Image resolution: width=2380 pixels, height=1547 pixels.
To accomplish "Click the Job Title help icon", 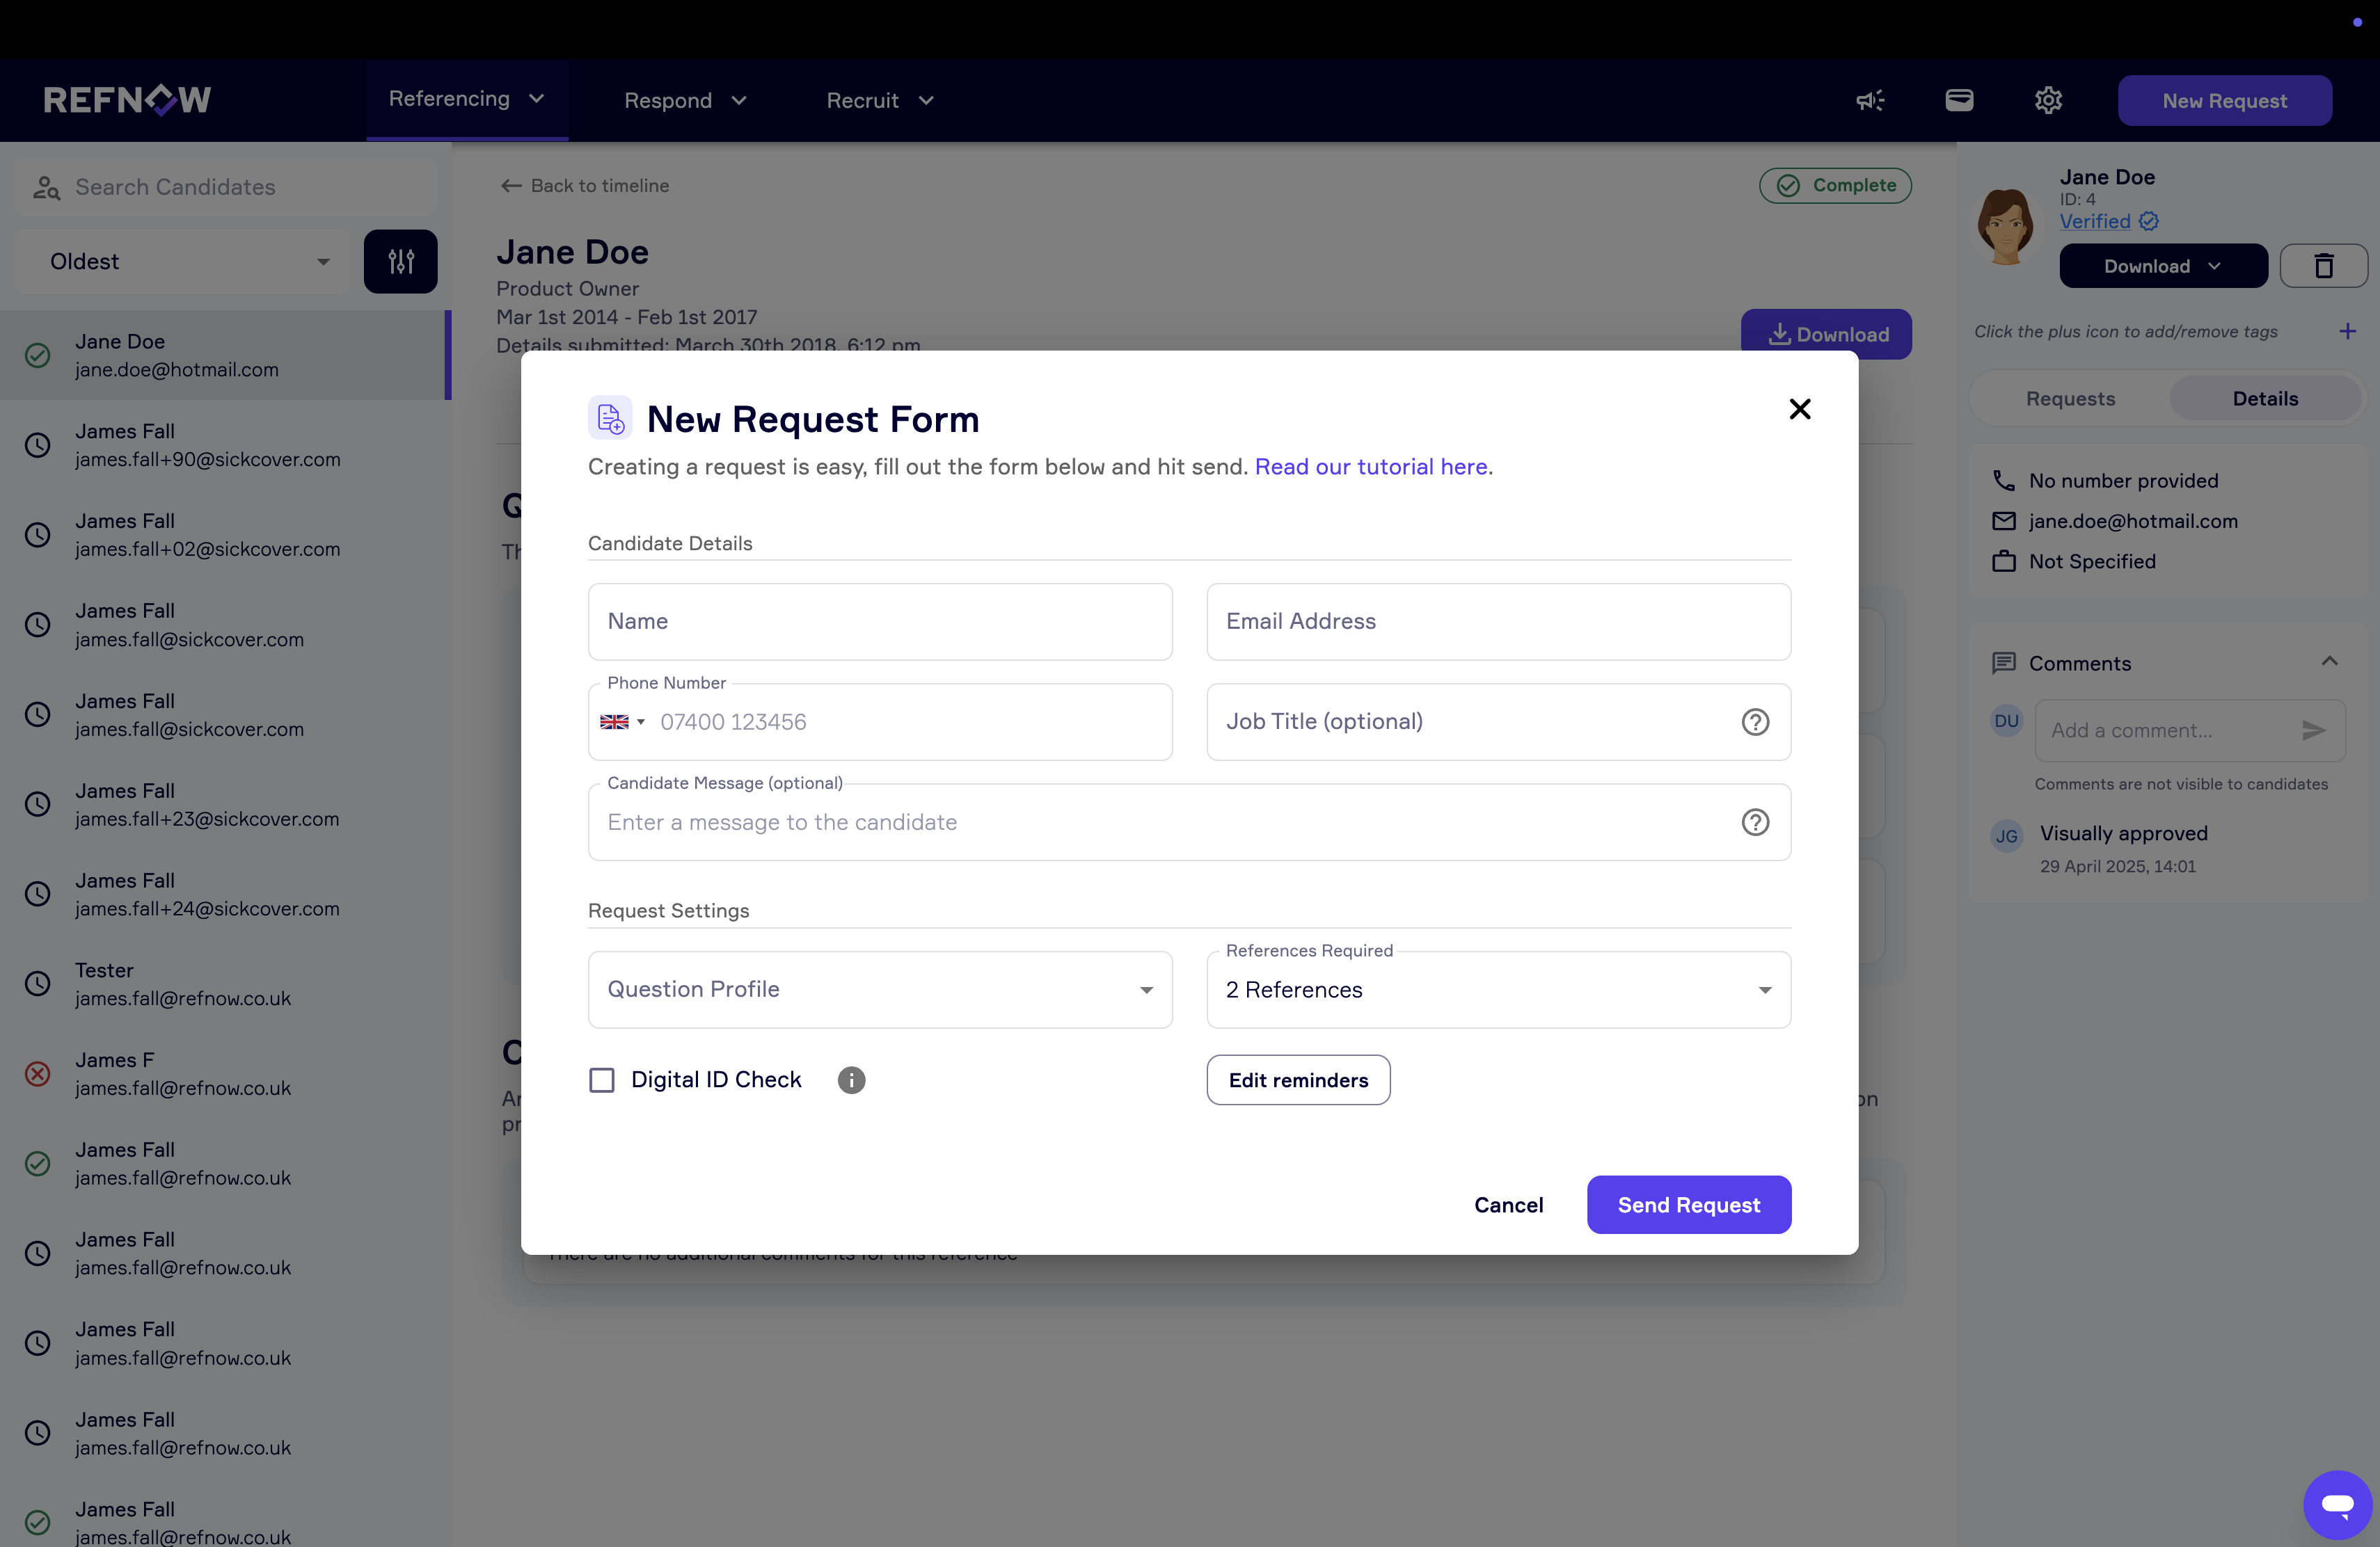I will [x=1755, y=721].
